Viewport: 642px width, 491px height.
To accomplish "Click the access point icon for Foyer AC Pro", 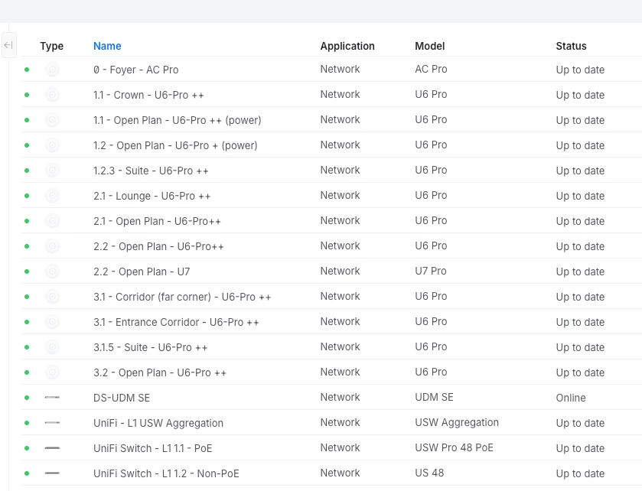I will [52, 70].
